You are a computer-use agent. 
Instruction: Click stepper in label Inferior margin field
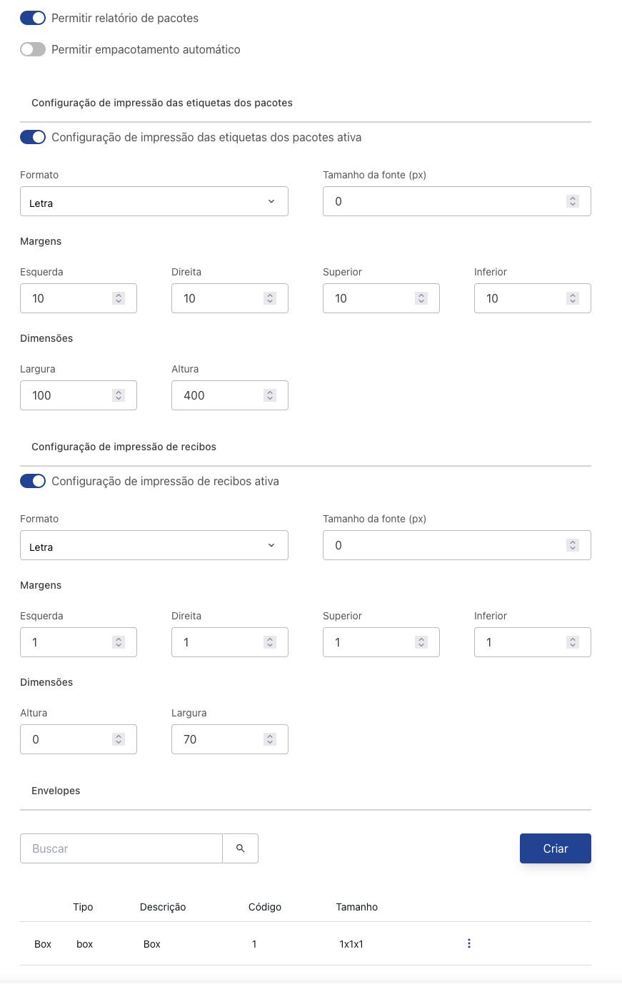(x=572, y=298)
